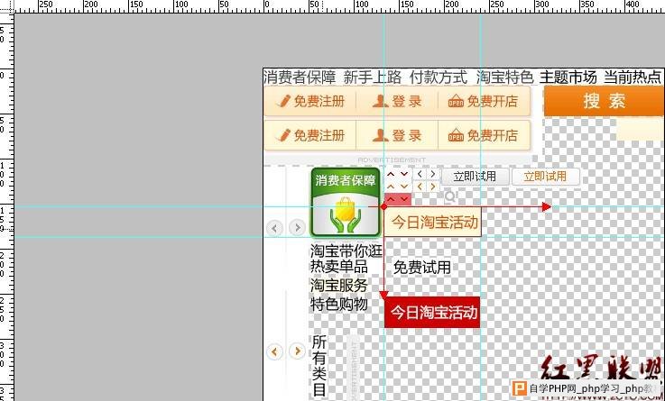Click the pencil icon in upper 免费注册
Viewport: 665px width, 401px height.
coord(283,101)
